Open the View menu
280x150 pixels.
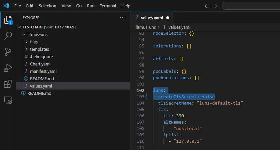click(66, 6)
